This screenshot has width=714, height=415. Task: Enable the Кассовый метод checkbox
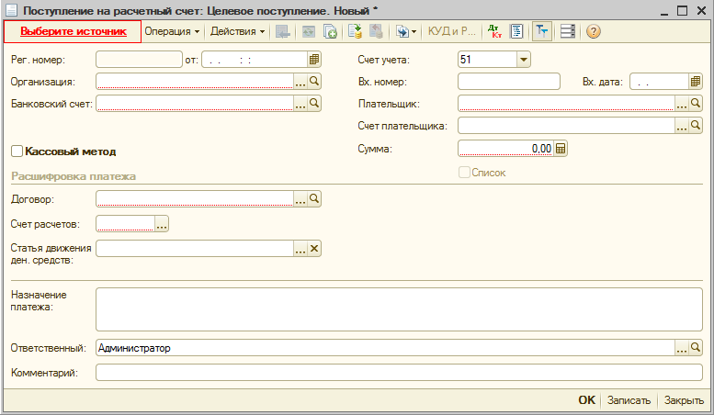(17, 151)
